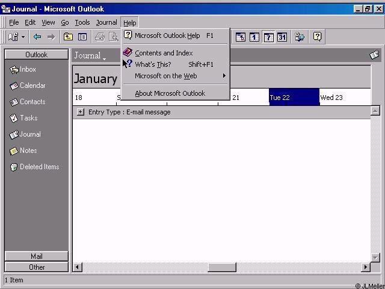Open the File menu
The image size is (385, 289).
14,23
